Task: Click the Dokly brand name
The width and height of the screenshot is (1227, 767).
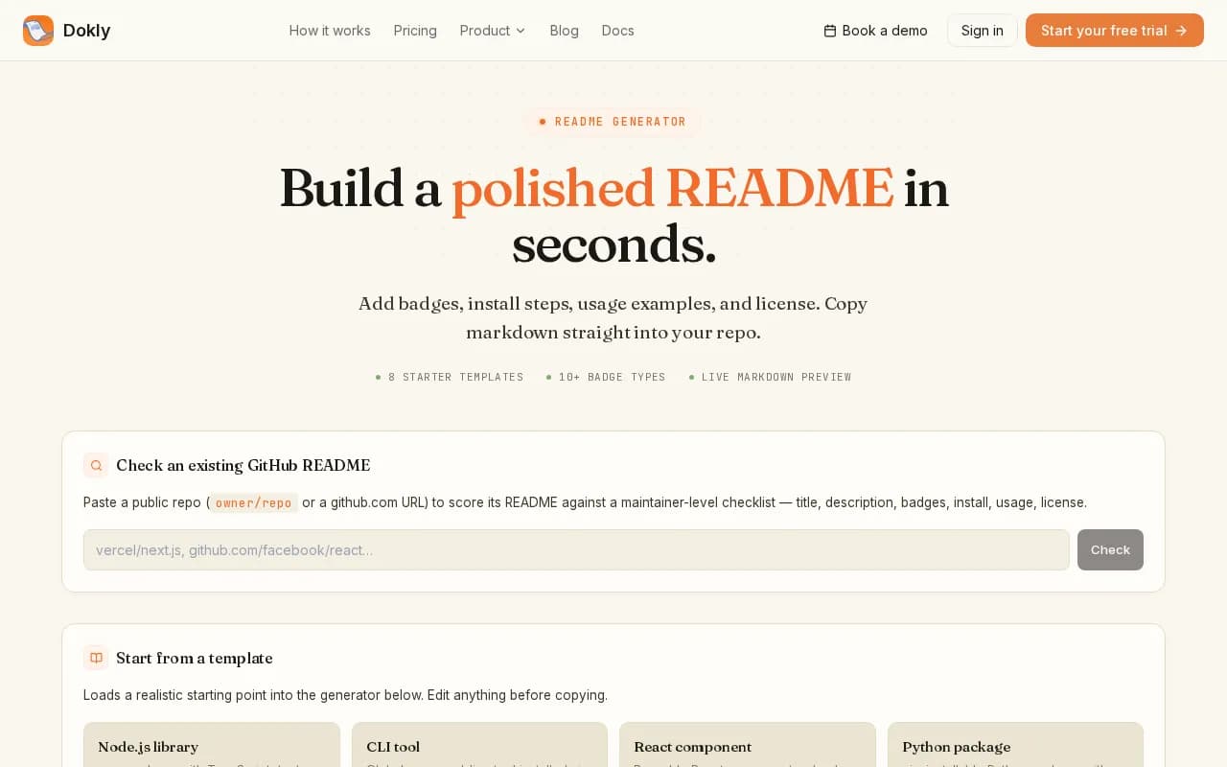Action: tap(86, 31)
